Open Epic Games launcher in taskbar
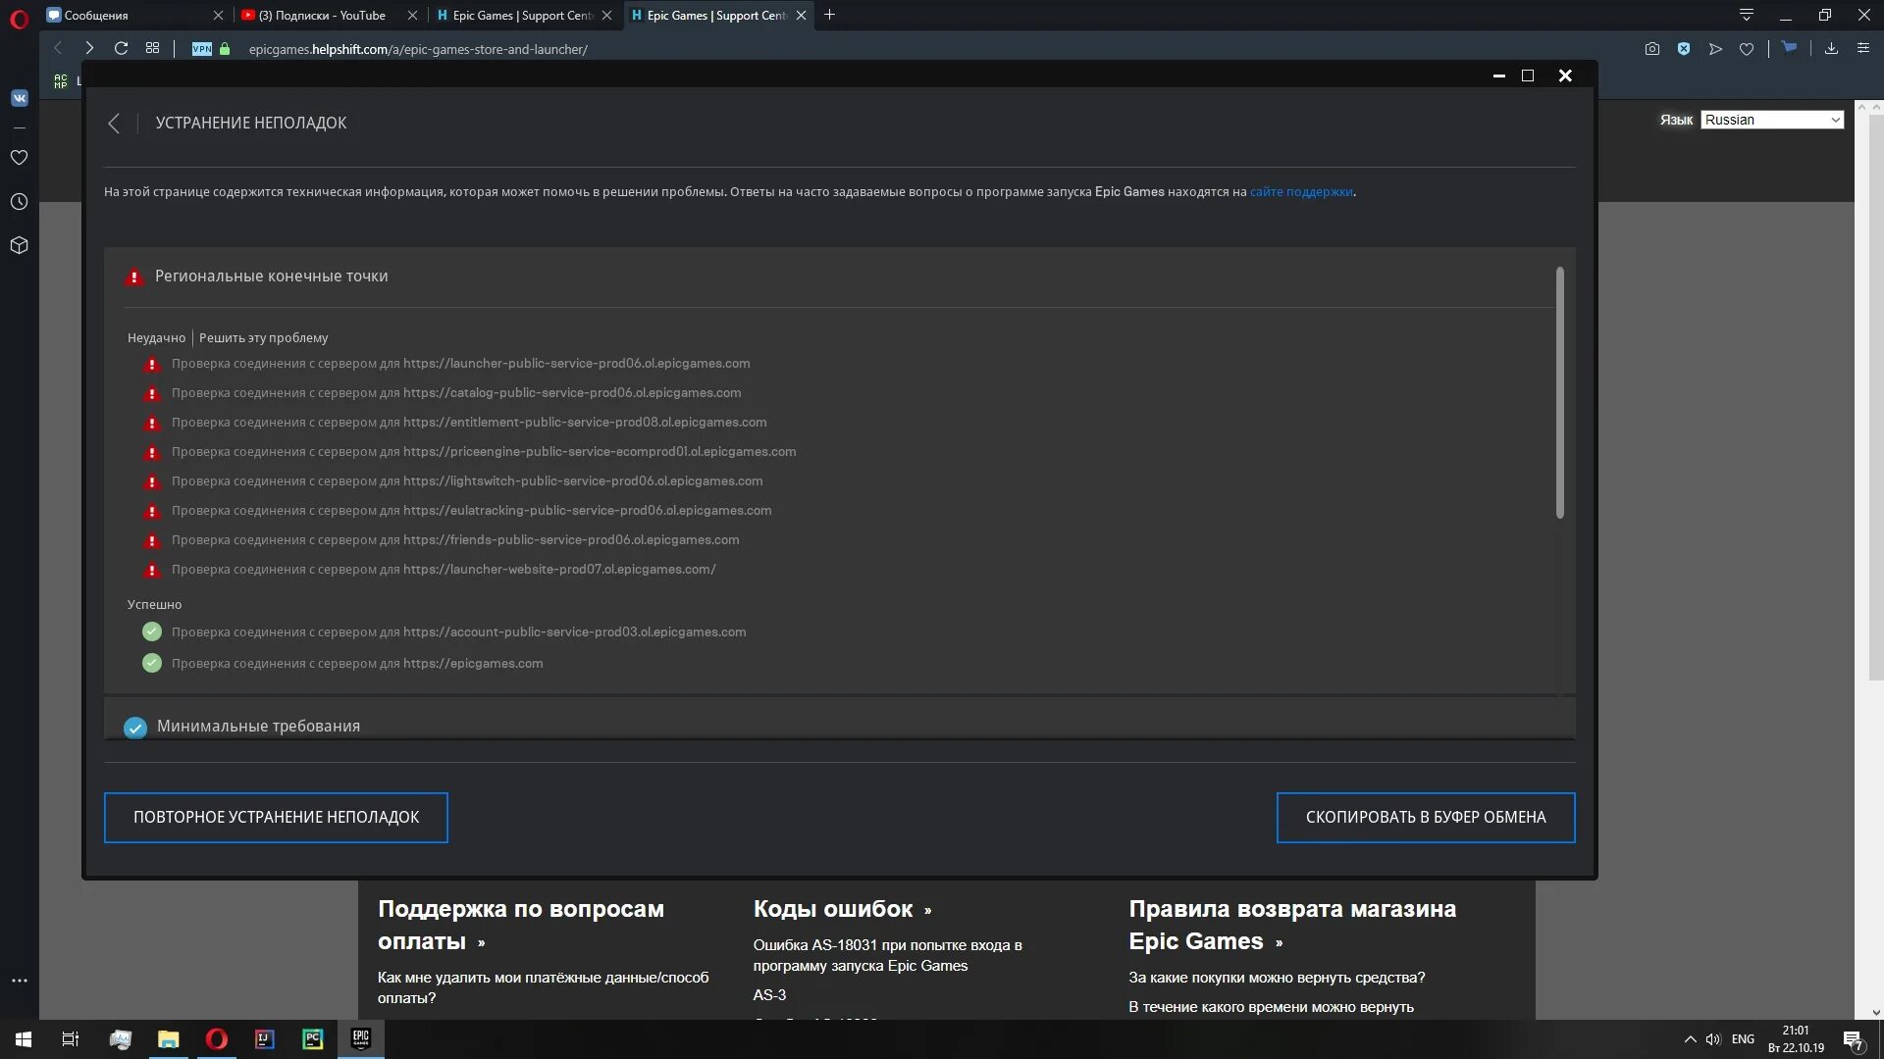 coord(360,1038)
